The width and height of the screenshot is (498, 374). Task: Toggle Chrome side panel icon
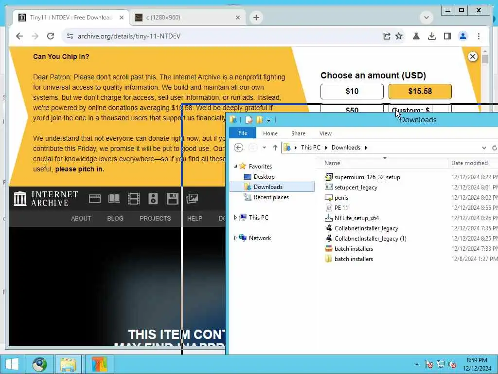click(x=447, y=36)
